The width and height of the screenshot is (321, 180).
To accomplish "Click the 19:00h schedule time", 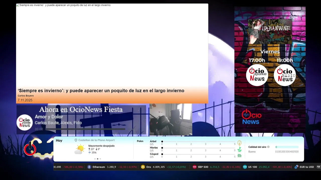I will coord(285,60).
